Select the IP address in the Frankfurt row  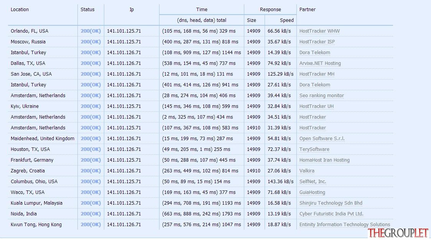pyautogui.click(x=124, y=160)
